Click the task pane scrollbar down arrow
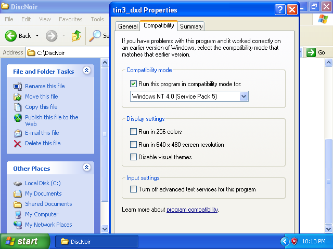The height and width of the screenshot is (249, 333). coord(105,229)
